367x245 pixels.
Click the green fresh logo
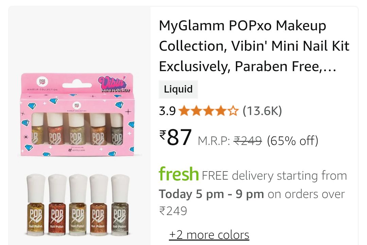(x=179, y=174)
